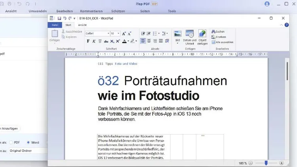This screenshot has height=167, width=297.
Task: Apply the text color A button
Action: pos(124,41)
